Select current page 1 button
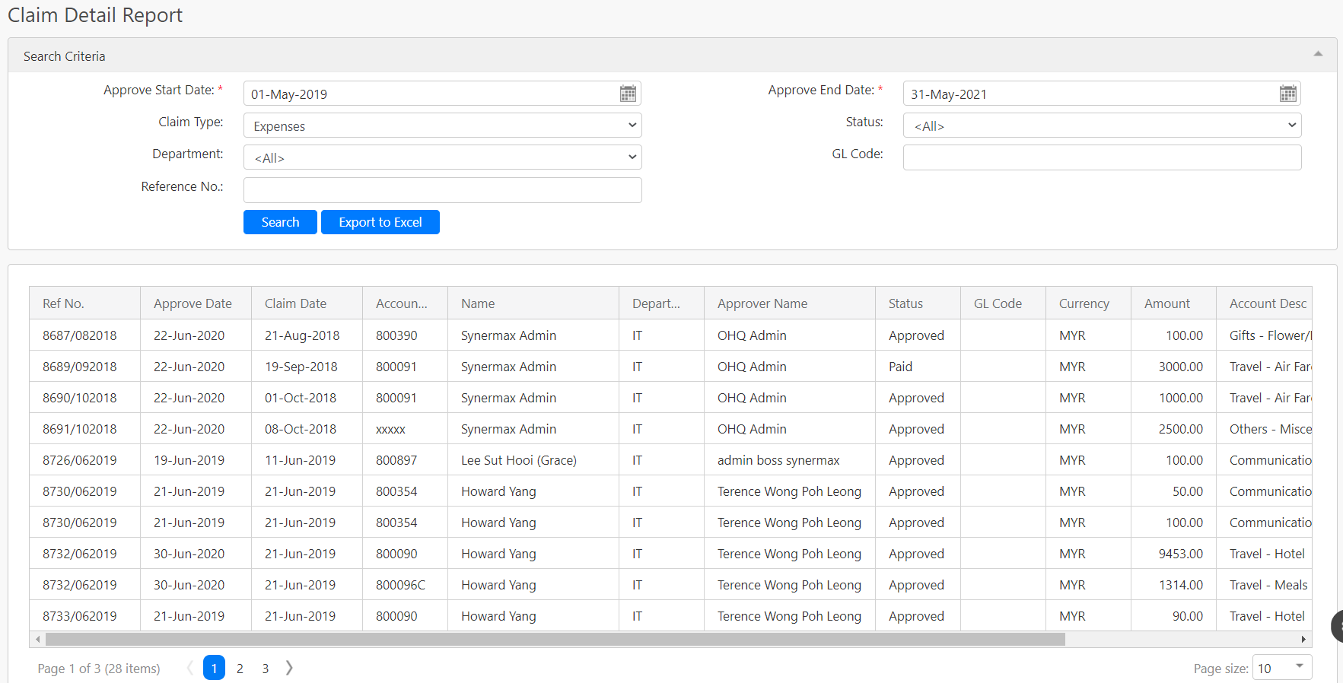The image size is (1343, 683). point(214,668)
